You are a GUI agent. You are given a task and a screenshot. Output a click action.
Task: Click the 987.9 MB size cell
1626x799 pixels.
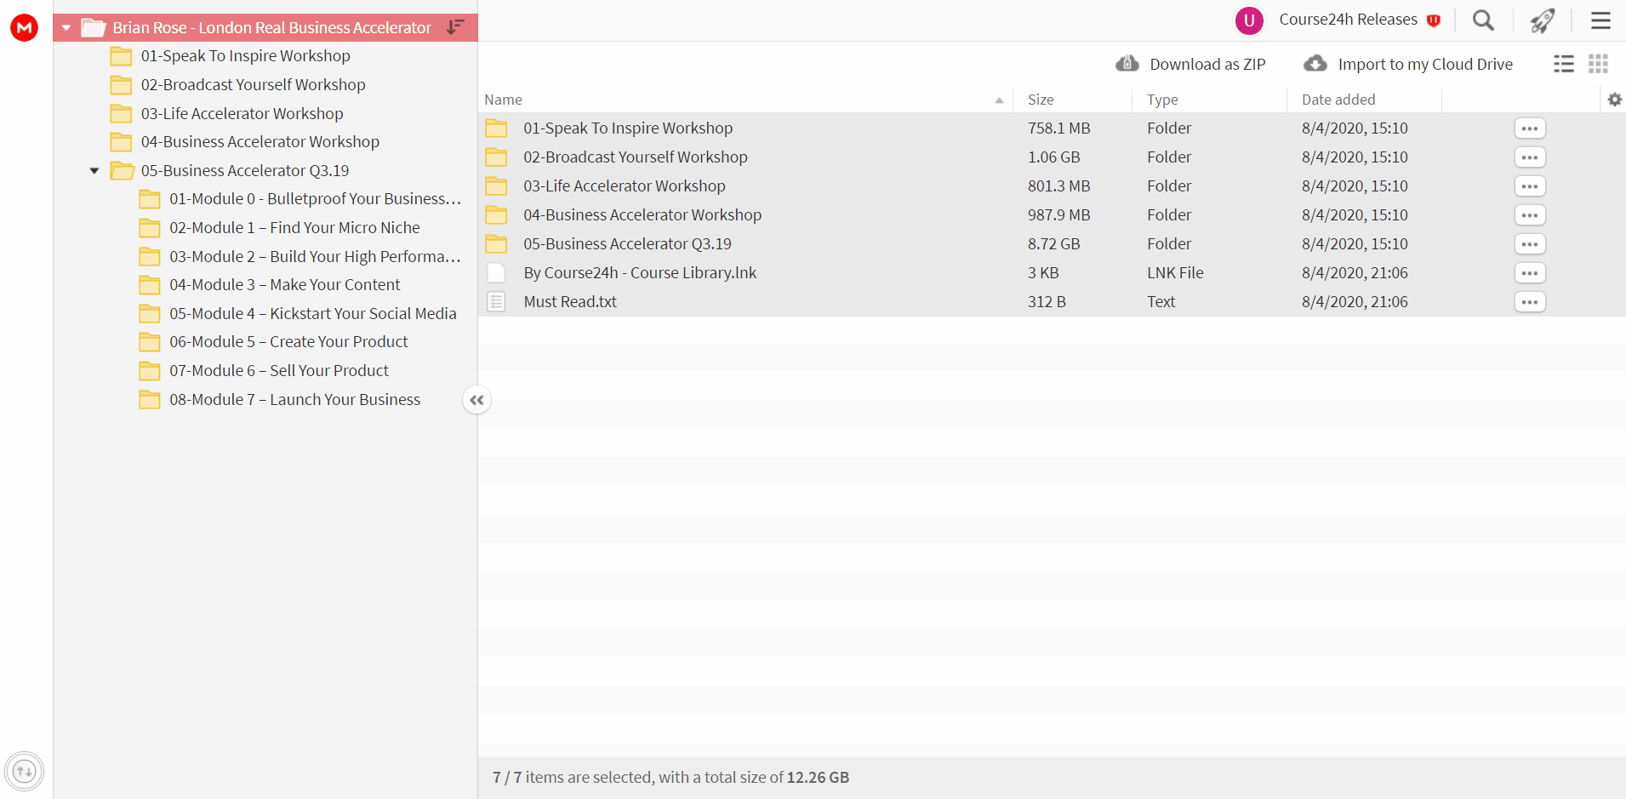click(x=1058, y=215)
